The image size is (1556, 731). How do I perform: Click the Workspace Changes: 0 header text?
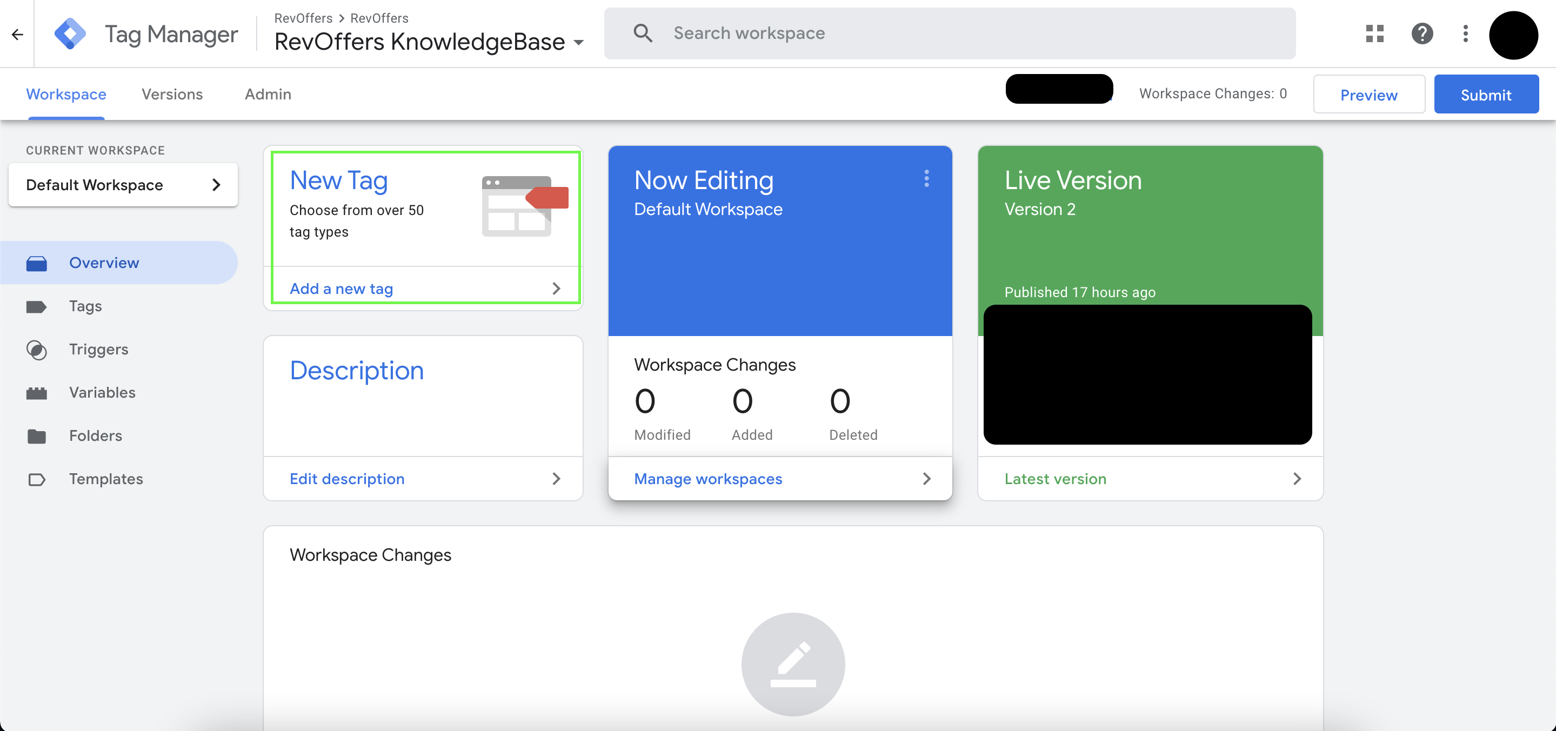point(1213,93)
